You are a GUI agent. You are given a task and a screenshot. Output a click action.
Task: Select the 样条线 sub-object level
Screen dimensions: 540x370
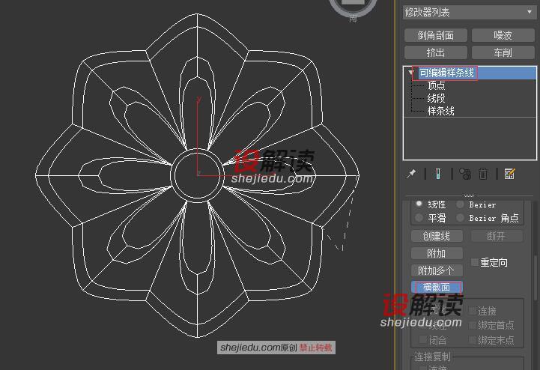[440, 111]
